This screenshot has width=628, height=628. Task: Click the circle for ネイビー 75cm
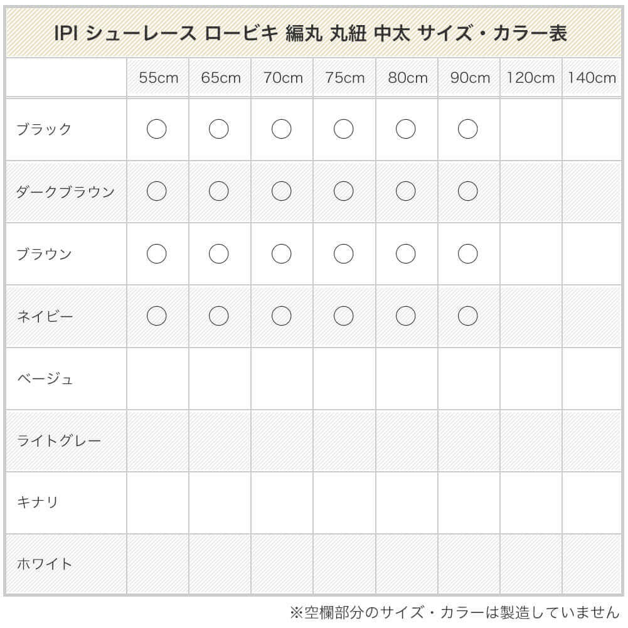(343, 316)
